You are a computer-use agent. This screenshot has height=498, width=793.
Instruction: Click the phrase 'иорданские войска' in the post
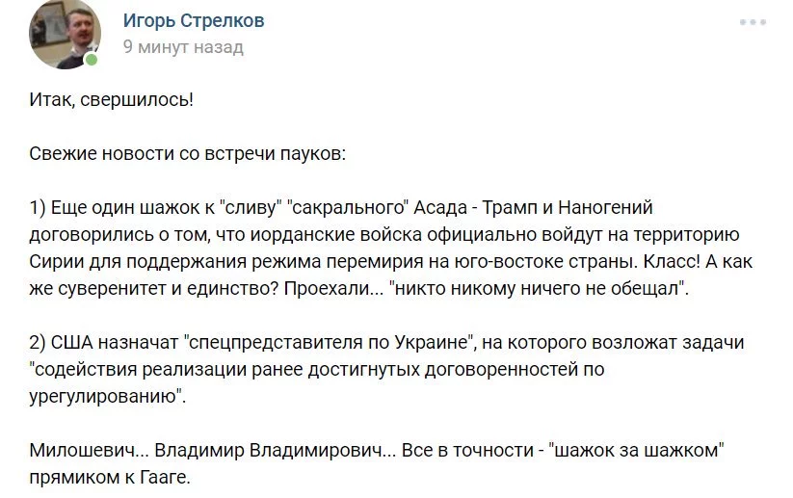337,235
